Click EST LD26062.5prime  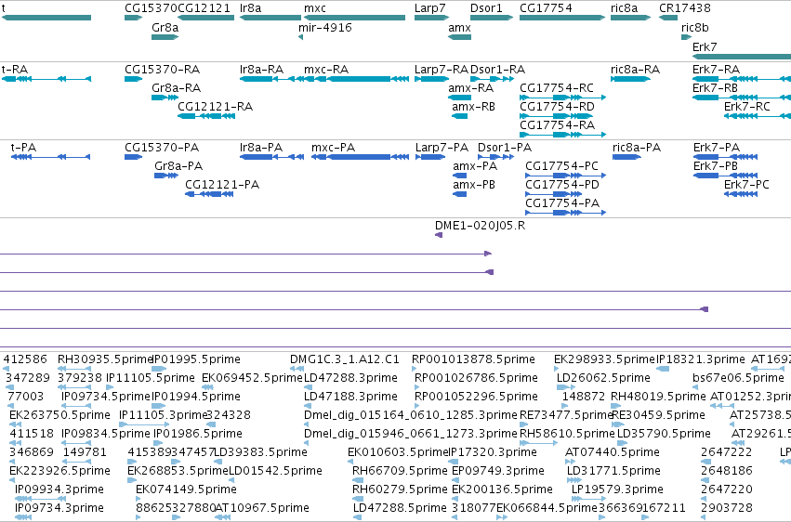[x=566, y=387]
